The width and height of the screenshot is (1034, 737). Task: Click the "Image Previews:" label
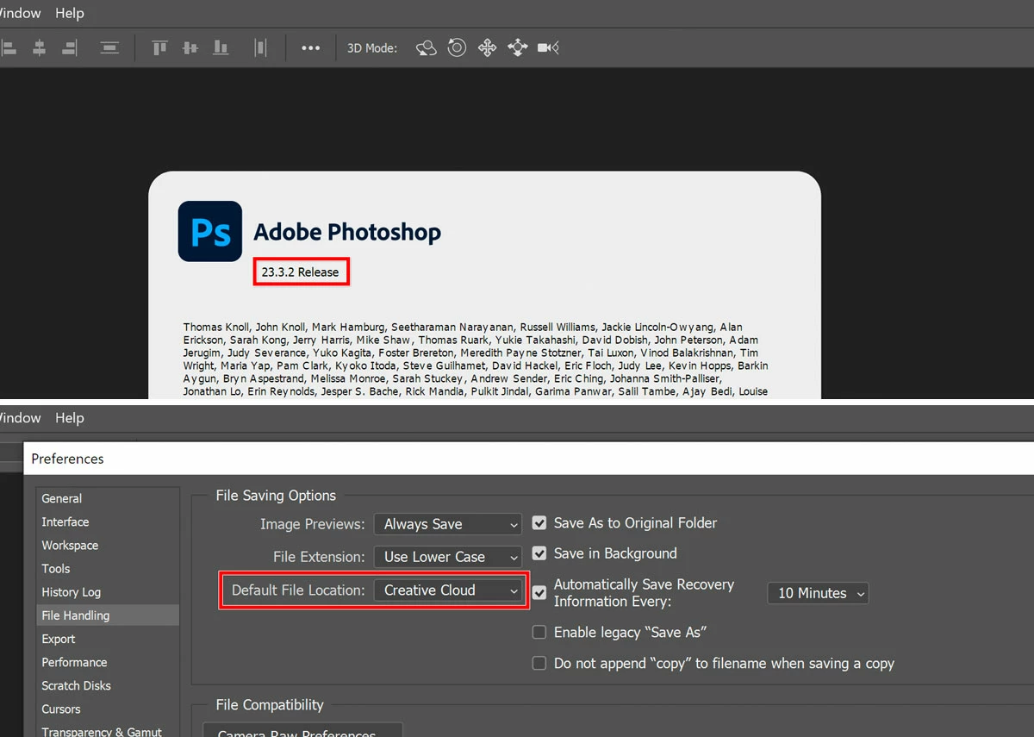(x=313, y=524)
